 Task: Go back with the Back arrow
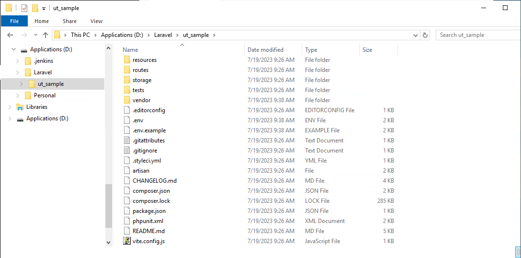(10, 35)
